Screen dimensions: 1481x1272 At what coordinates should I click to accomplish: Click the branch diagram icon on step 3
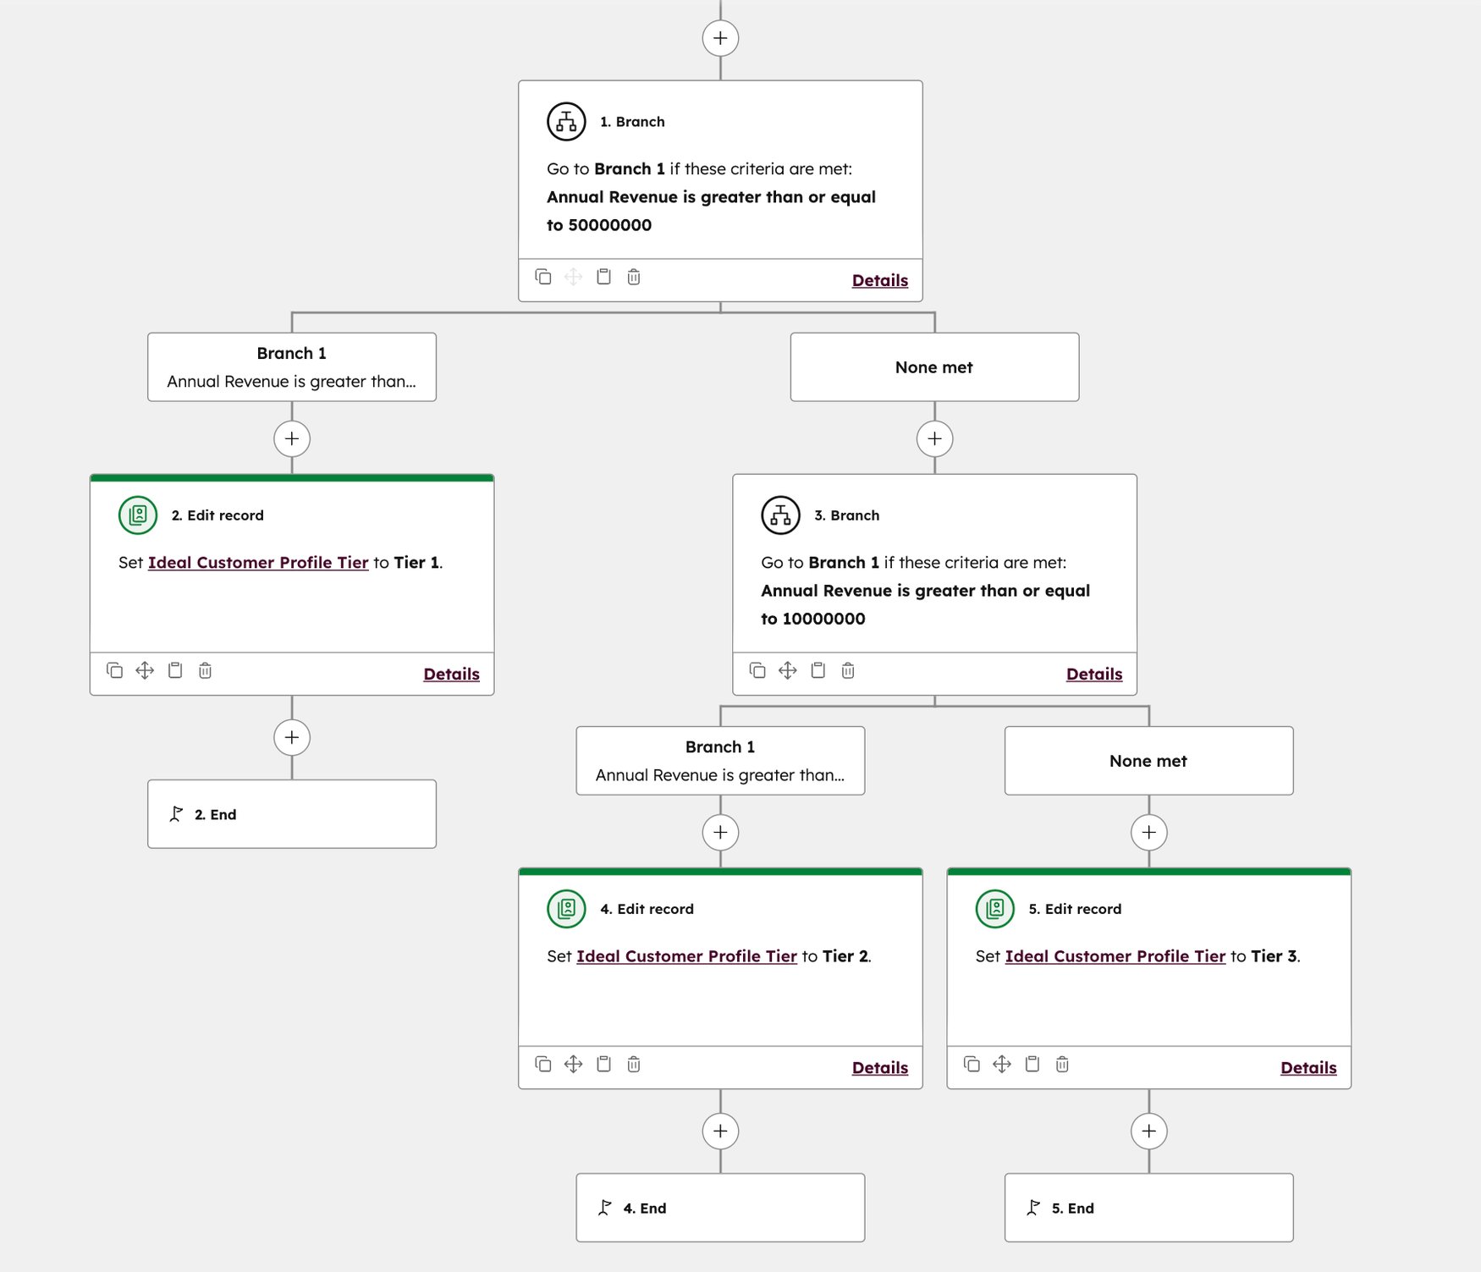780,514
